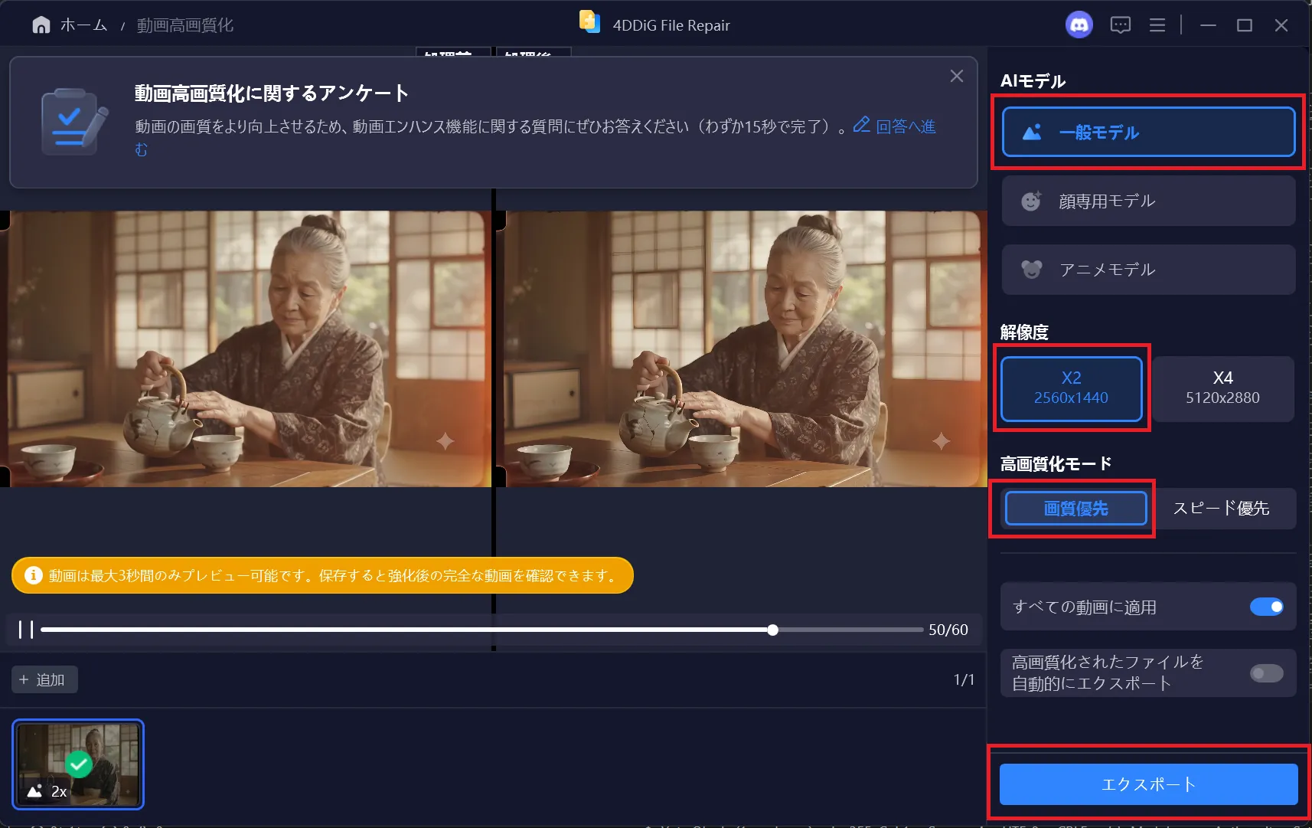Click the 追加 add video button
This screenshot has width=1312, height=828.
(44, 679)
